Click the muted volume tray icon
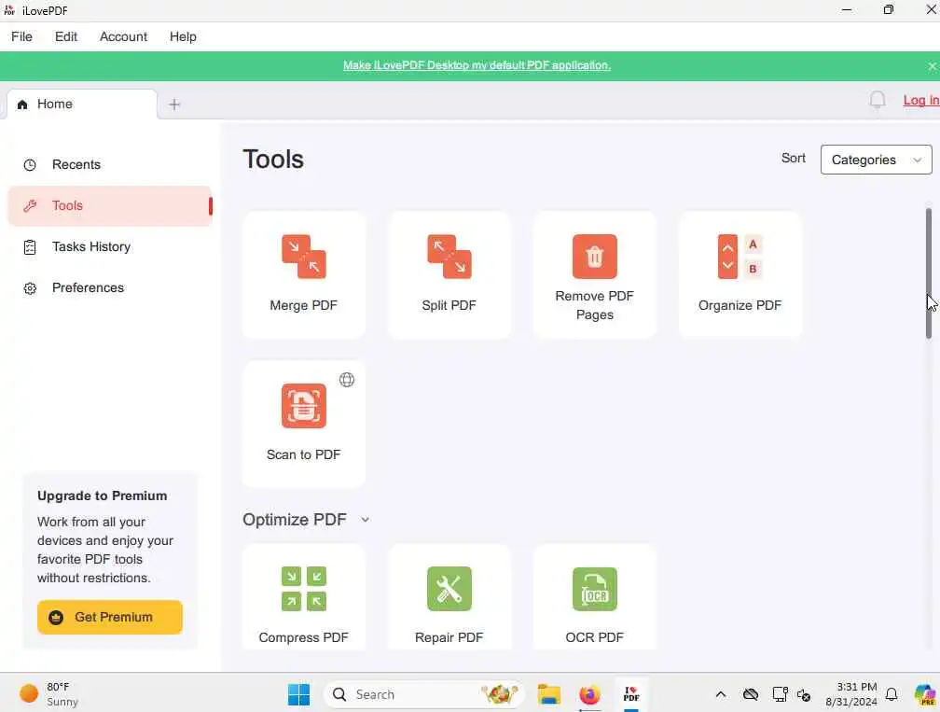Image resolution: width=940 pixels, height=712 pixels. [804, 695]
